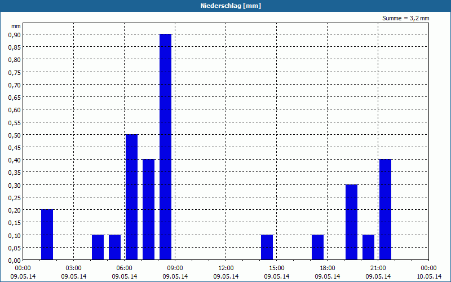
Task: Select the y-axis origin label 0,00
Action: [15, 261]
